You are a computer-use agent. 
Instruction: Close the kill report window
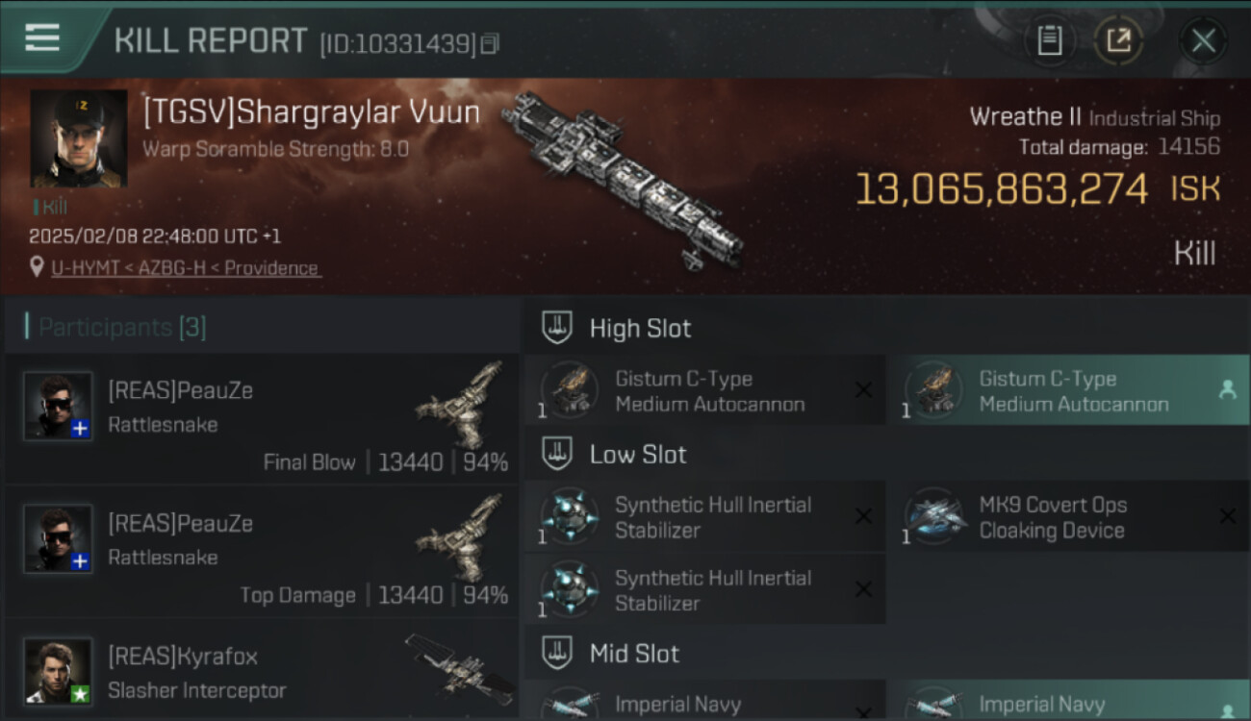click(x=1203, y=40)
